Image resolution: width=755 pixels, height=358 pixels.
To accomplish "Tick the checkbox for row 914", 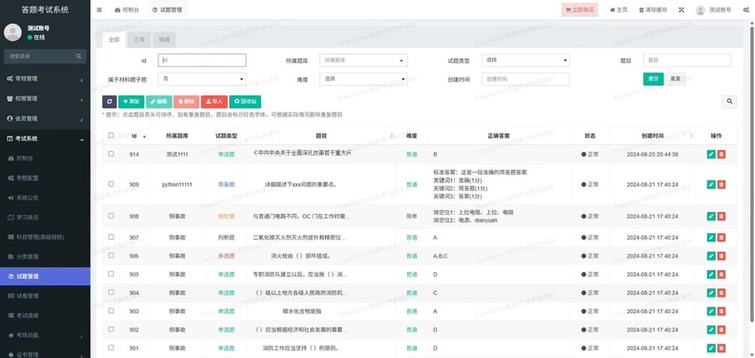I will point(111,154).
